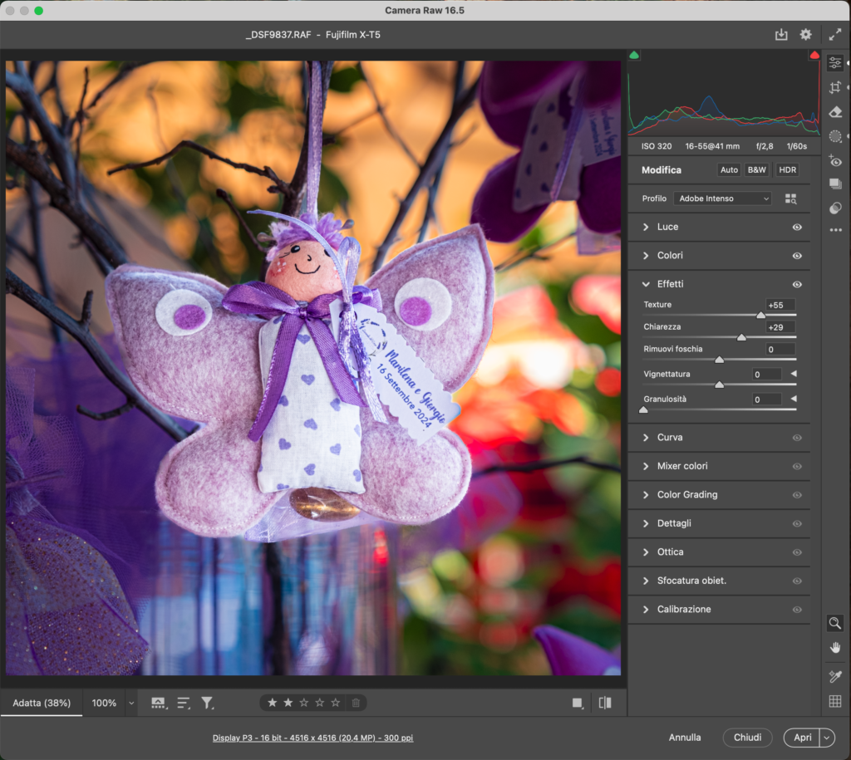The width and height of the screenshot is (851, 760).
Task: Hide the Effetti panel adjustments with its eye
Action: (x=797, y=284)
